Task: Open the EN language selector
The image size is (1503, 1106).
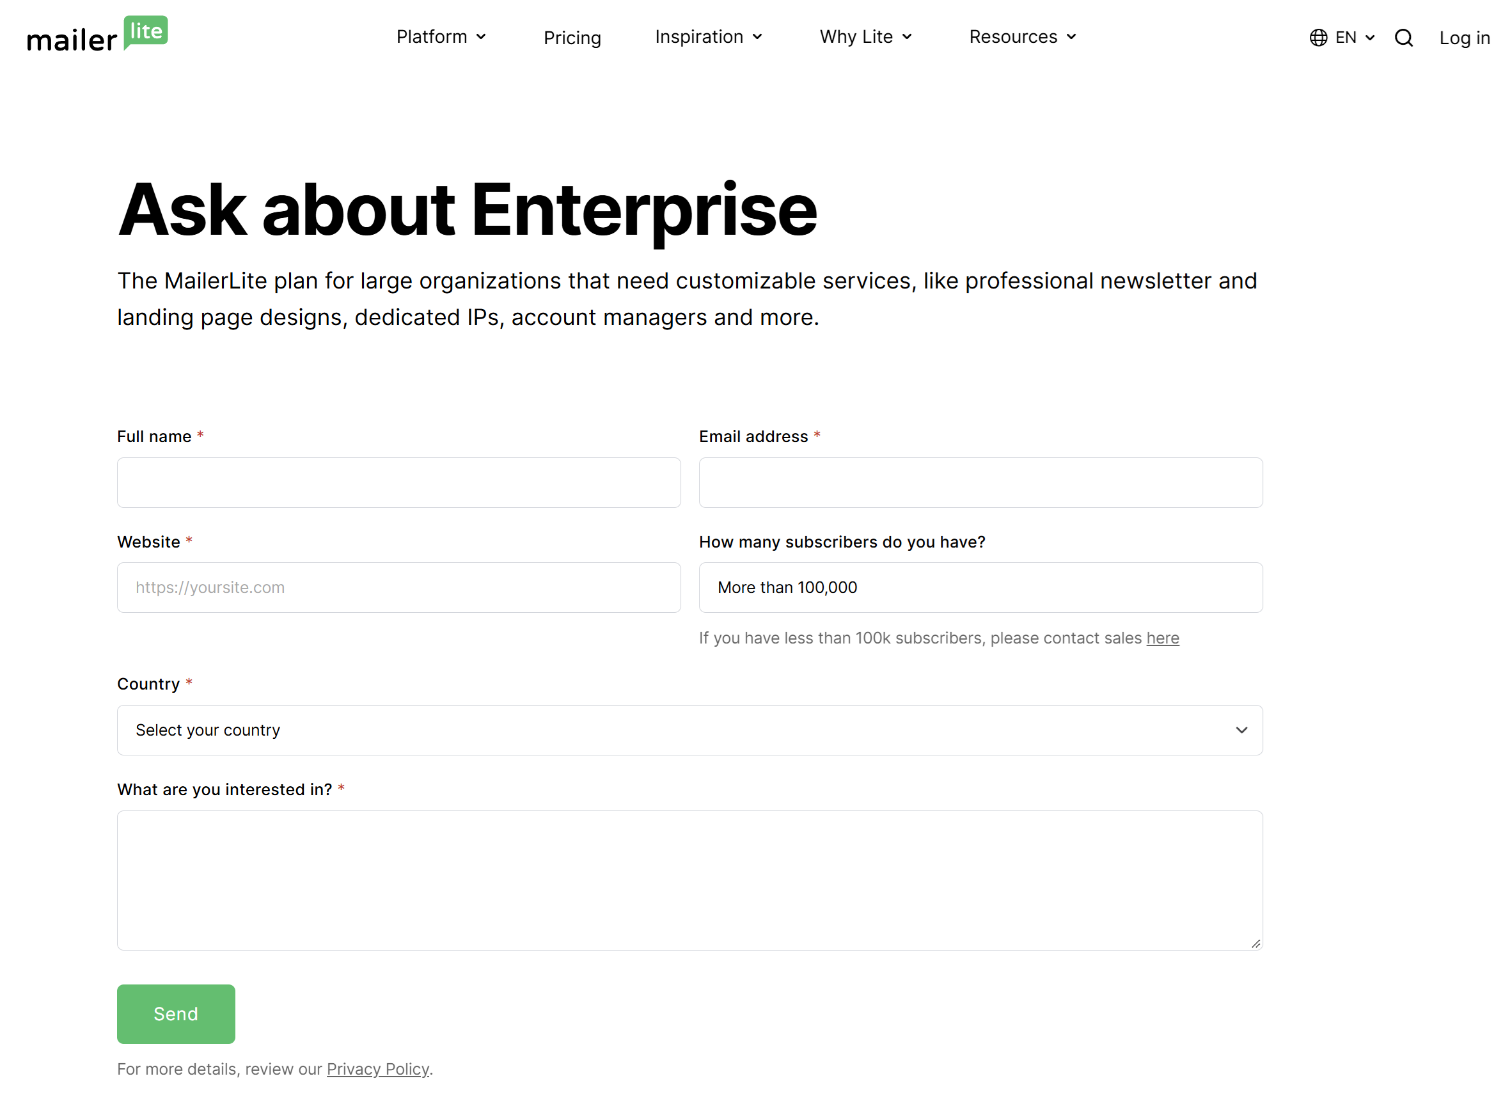Action: click(1342, 38)
